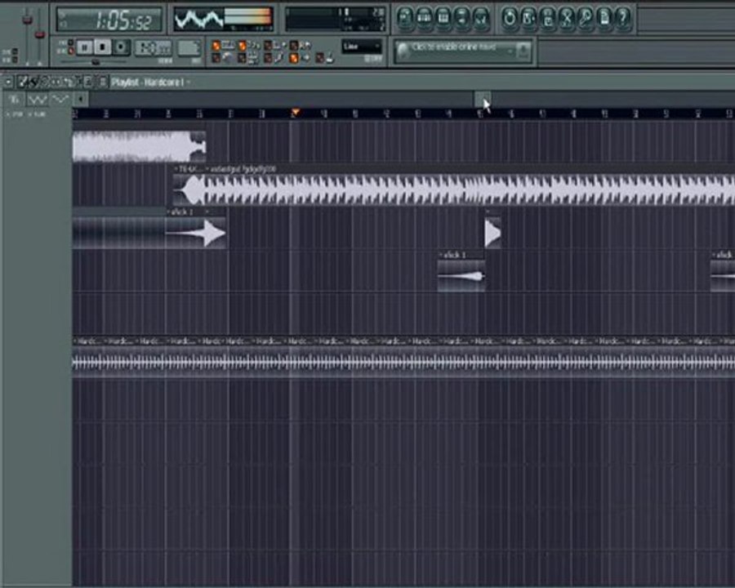Stop playback in the transport panel
Viewport: 735px width, 588px height.
pos(102,47)
